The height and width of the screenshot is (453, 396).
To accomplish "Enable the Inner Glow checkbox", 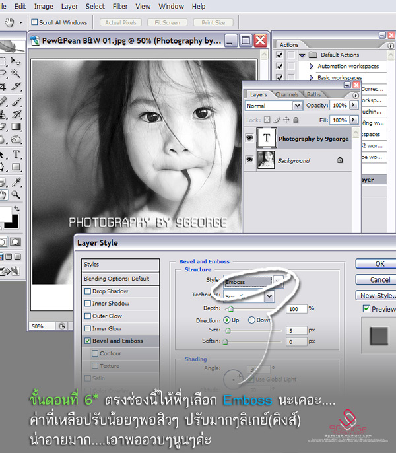I will (x=88, y=328).
